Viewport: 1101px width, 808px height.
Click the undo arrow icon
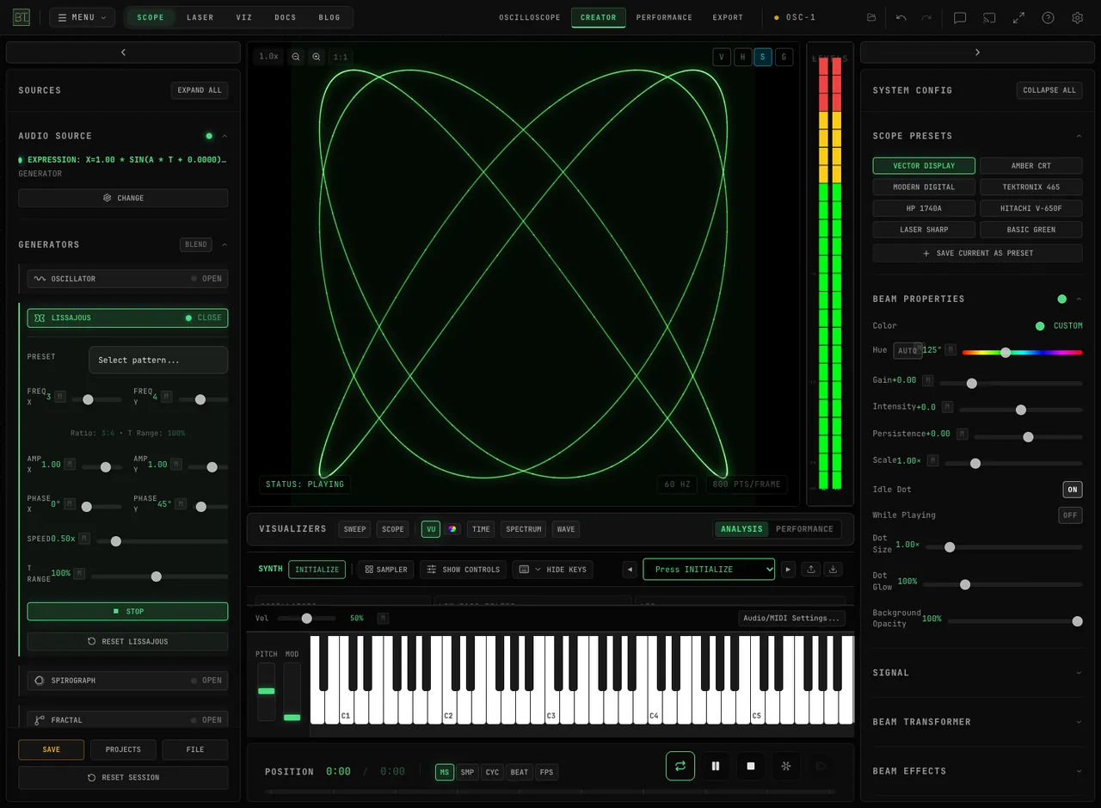(901, 17)
